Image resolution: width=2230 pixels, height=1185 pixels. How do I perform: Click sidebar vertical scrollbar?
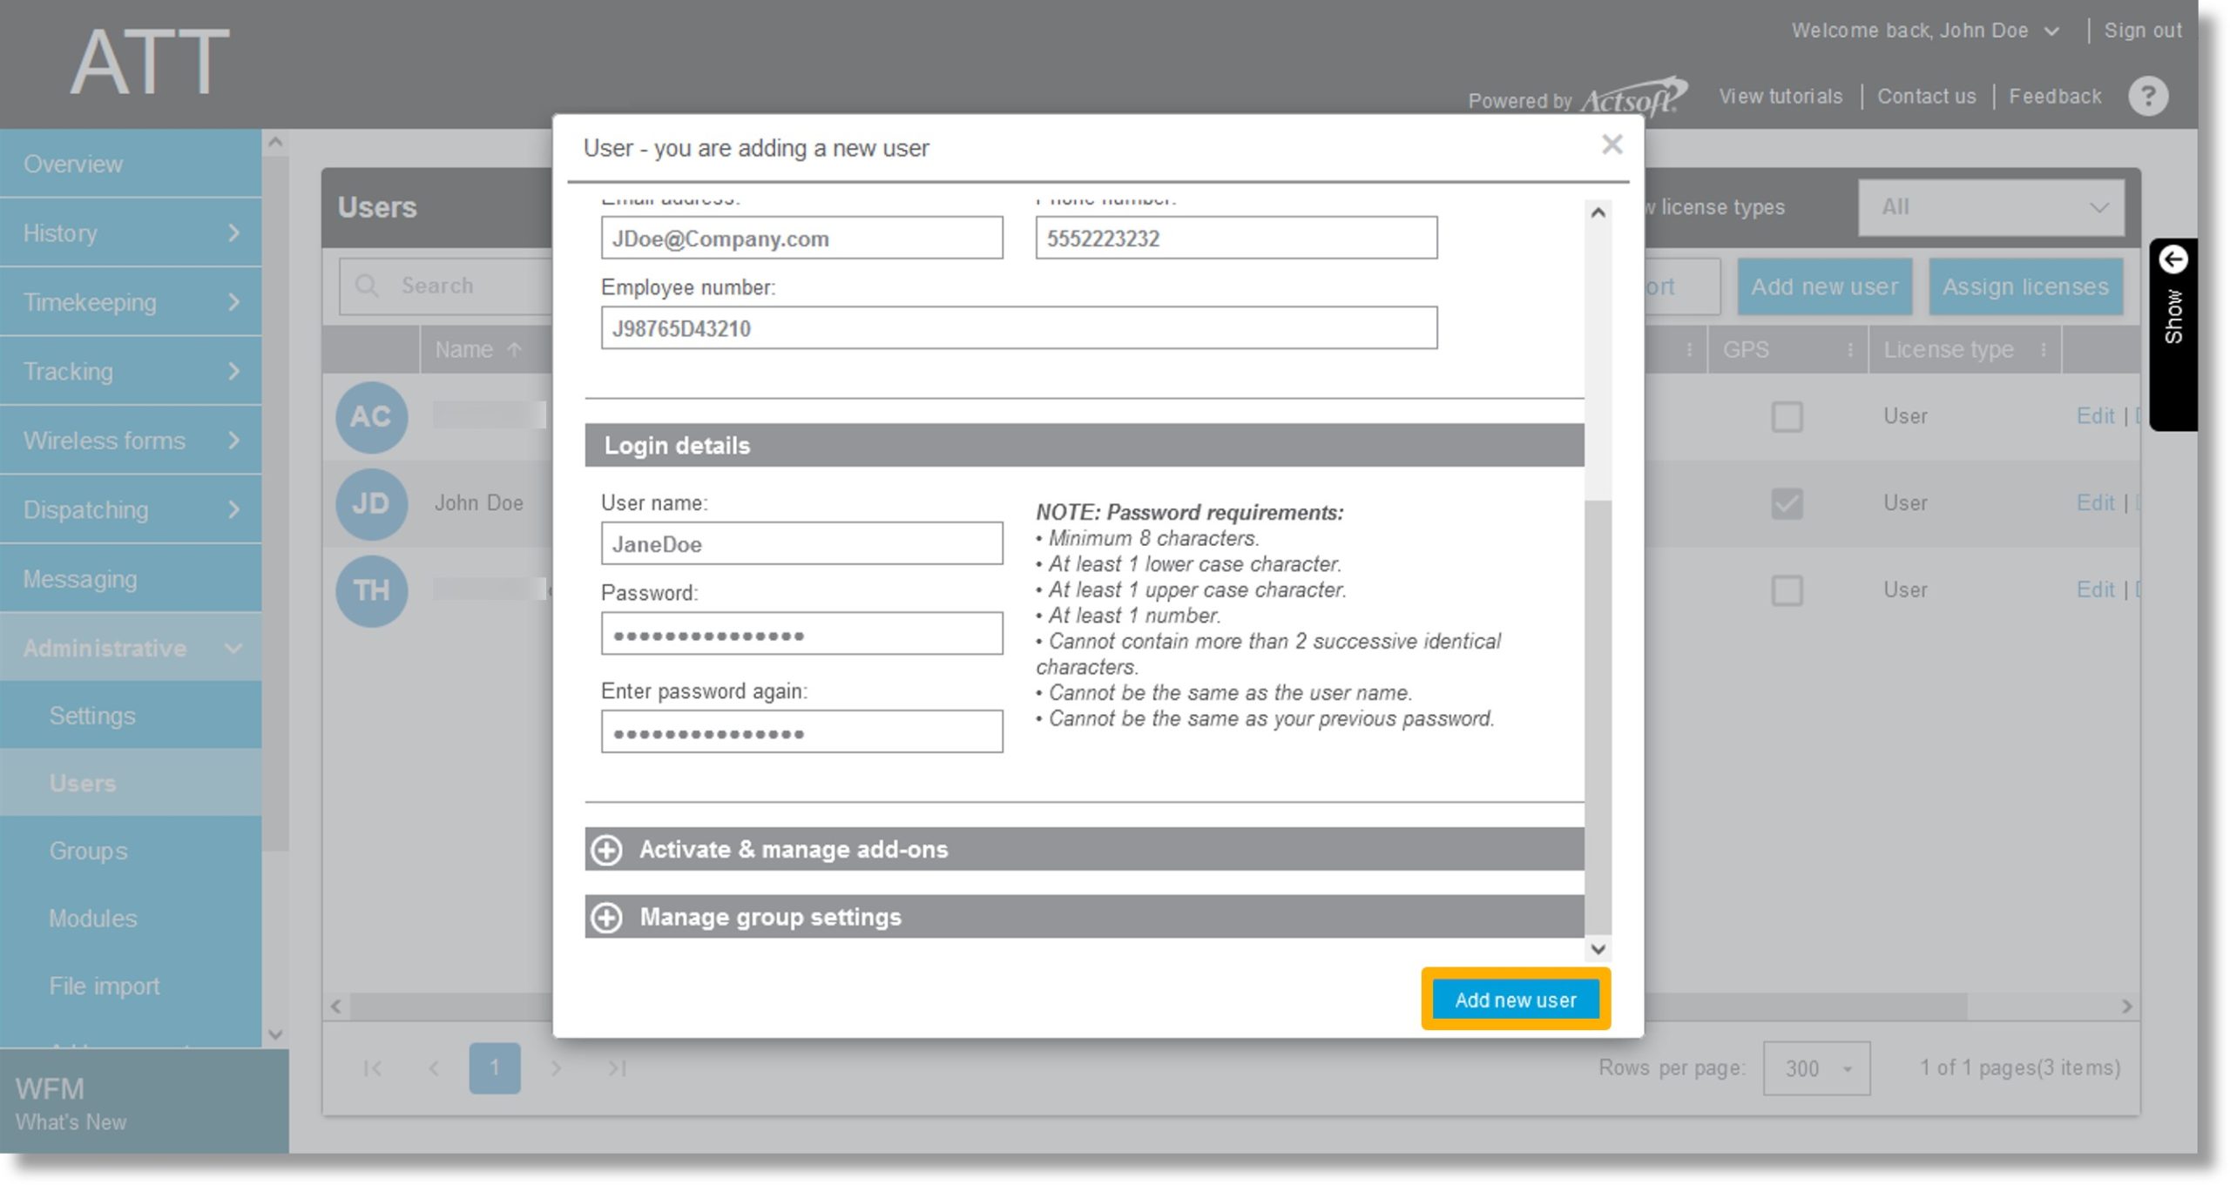(275, 502)
